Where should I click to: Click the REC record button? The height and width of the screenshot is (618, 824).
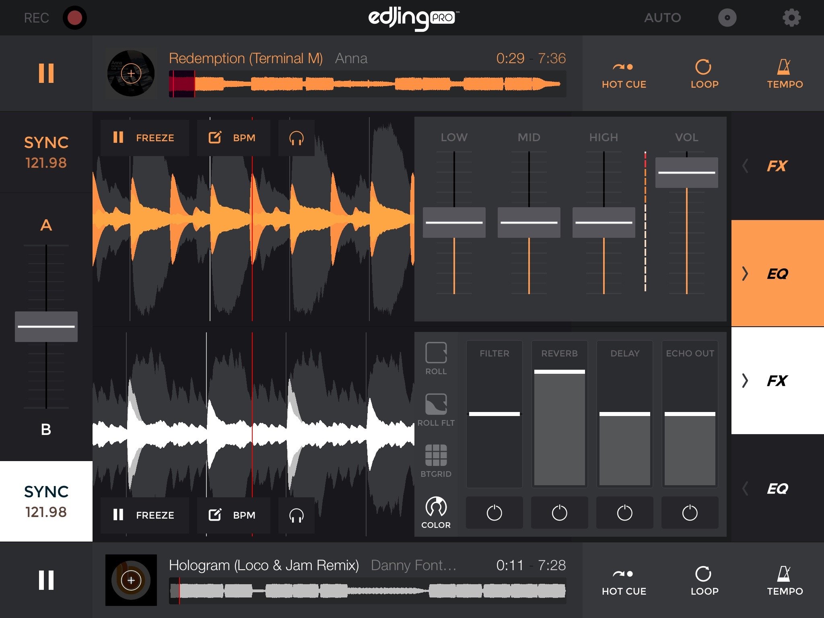pyautogui.click(x=74, y=18)
